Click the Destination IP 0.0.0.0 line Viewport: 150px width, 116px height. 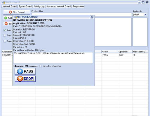click(23, 41)
